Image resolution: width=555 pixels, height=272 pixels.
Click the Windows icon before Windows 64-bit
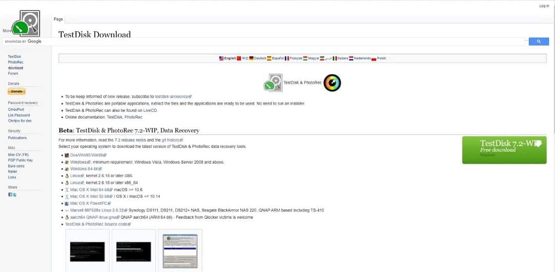(67, 169)
